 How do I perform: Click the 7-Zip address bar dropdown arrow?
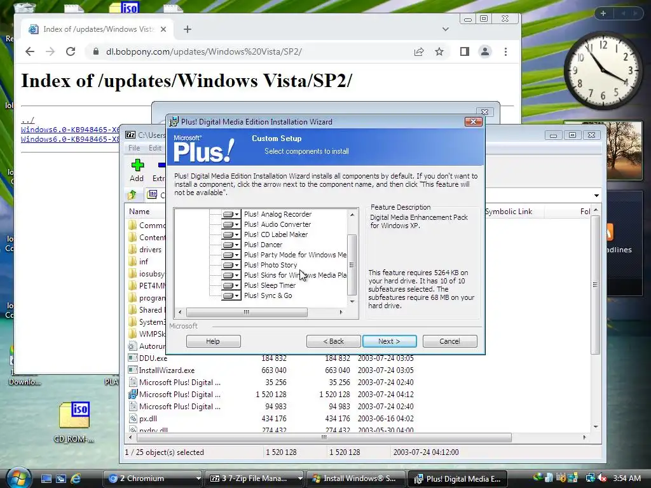point(596,195)
